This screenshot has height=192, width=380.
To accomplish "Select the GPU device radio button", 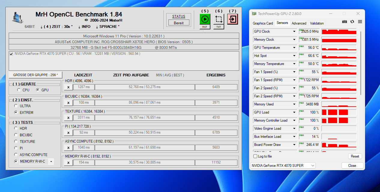I will coord(38,90).
